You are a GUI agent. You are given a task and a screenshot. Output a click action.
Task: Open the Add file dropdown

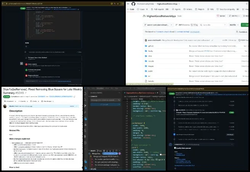click(234, 25)
